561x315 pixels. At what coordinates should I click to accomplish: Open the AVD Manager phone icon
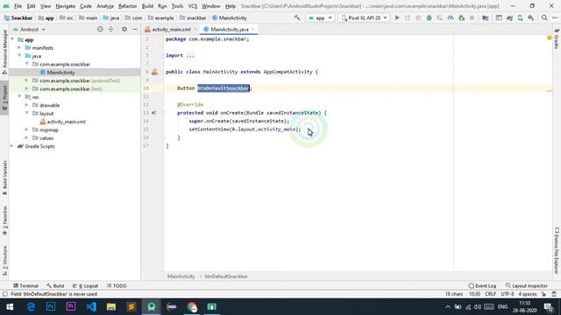tap(520, 17)
